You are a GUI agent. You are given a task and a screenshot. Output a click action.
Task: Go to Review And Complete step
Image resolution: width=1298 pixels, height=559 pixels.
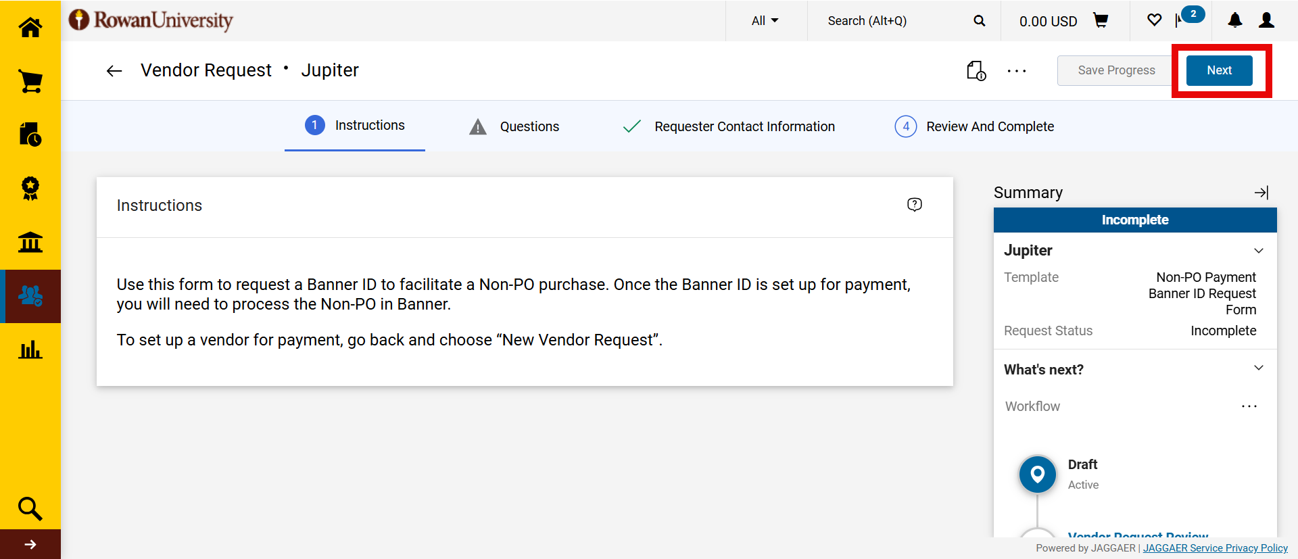974,126
